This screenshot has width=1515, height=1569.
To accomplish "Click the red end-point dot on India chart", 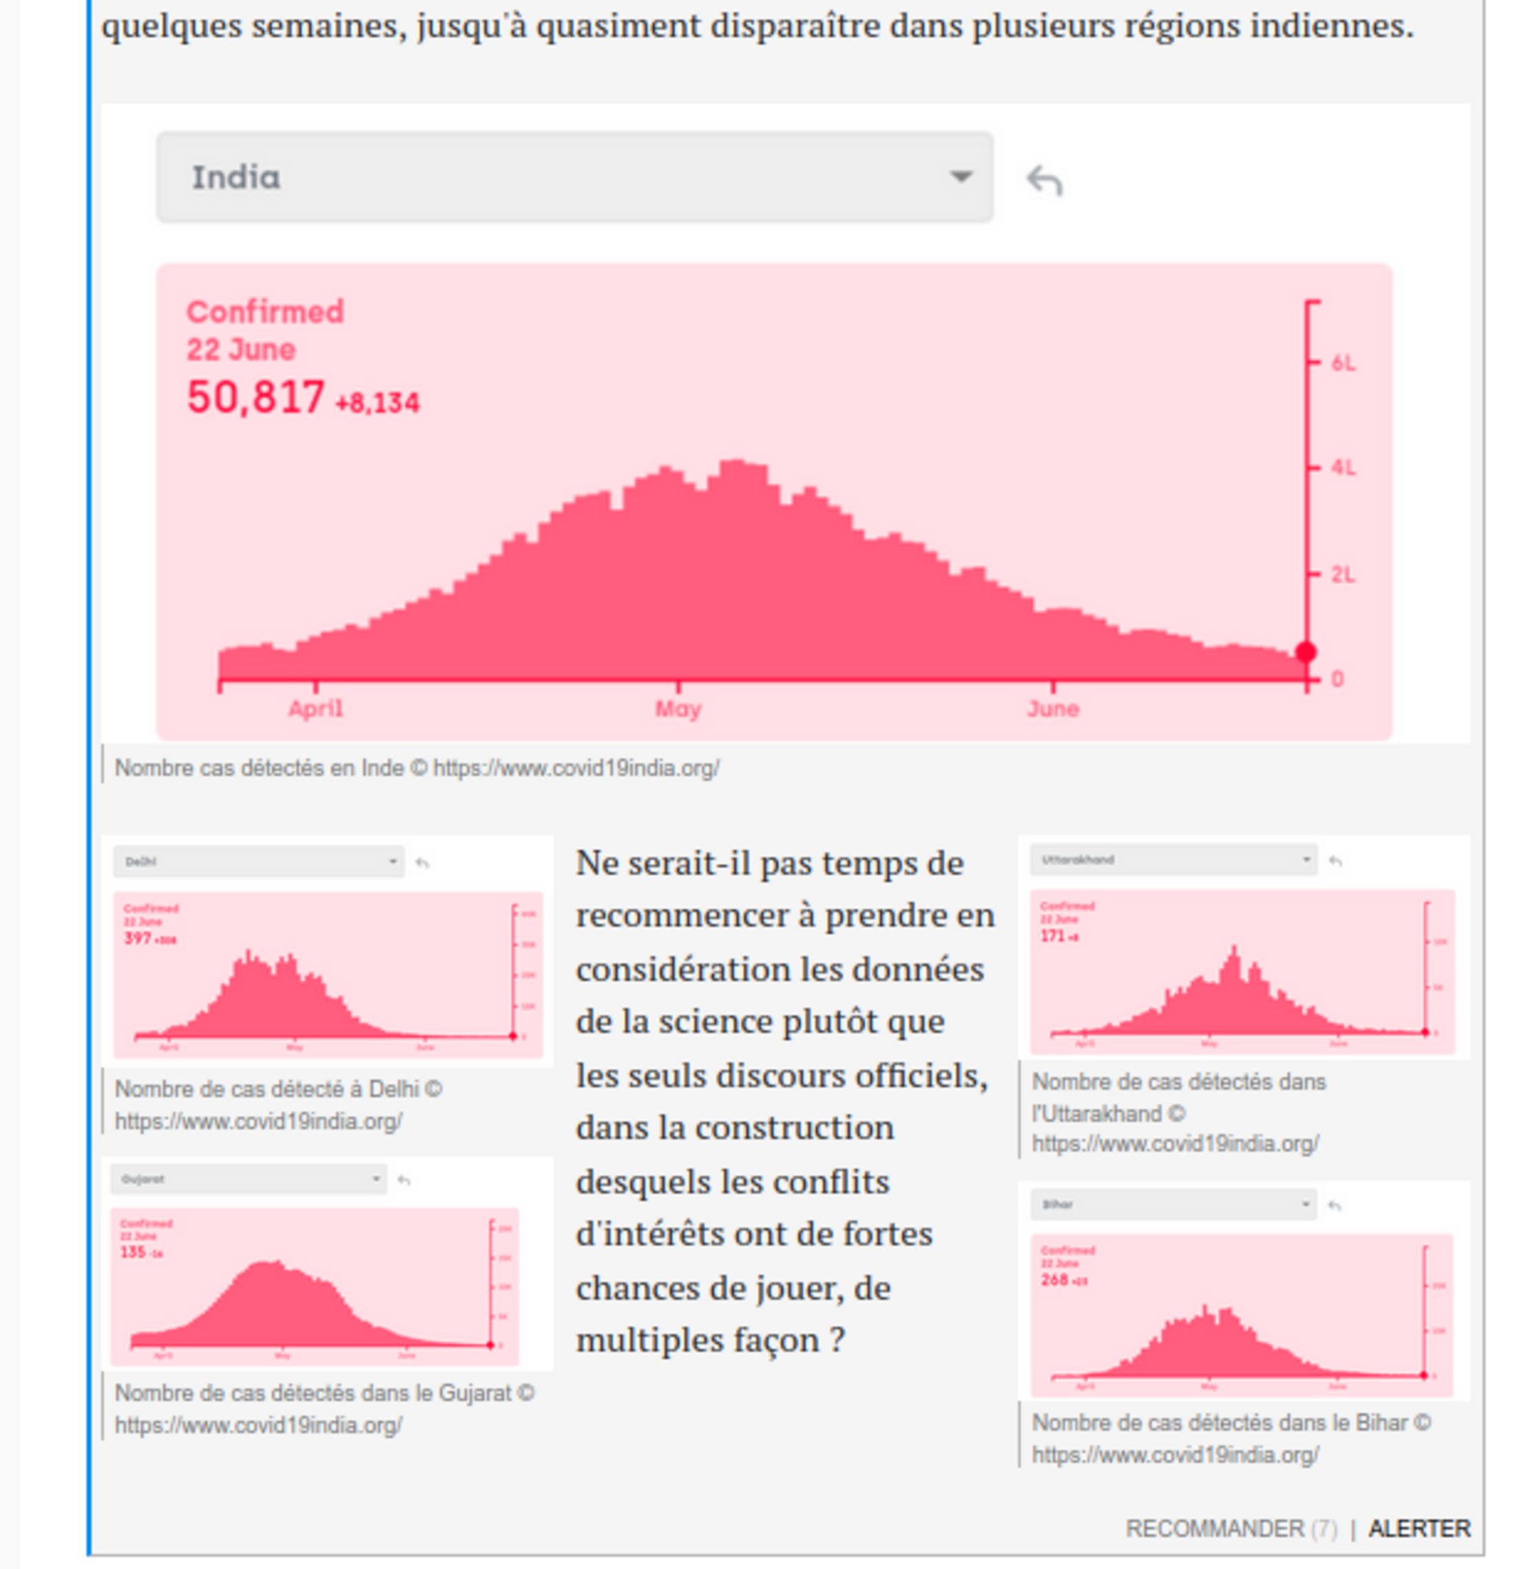I will [x=1306, y=651].
